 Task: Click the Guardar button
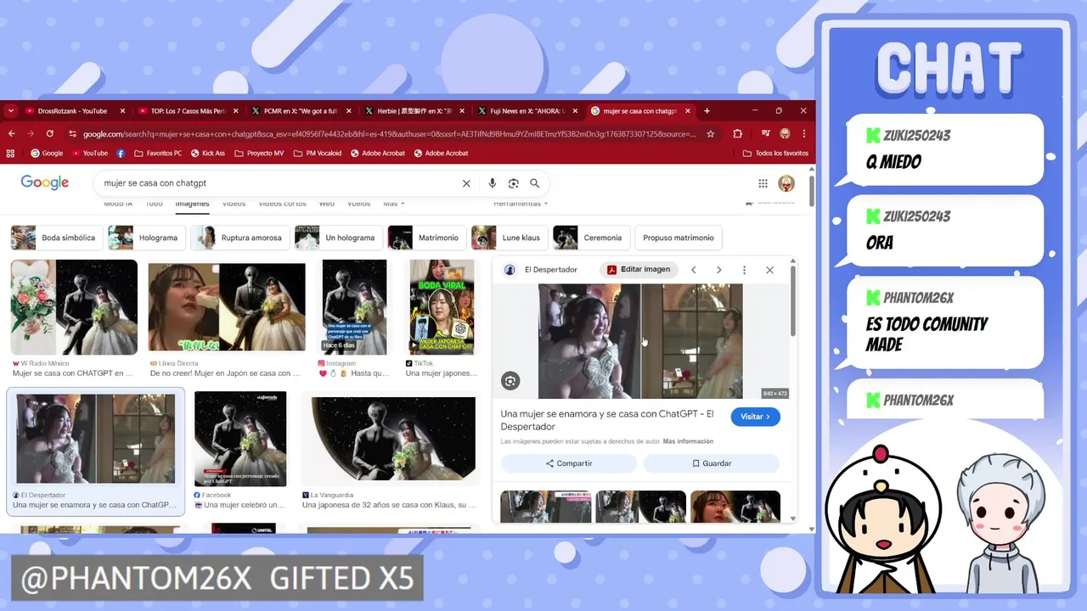tap(712, 463)
